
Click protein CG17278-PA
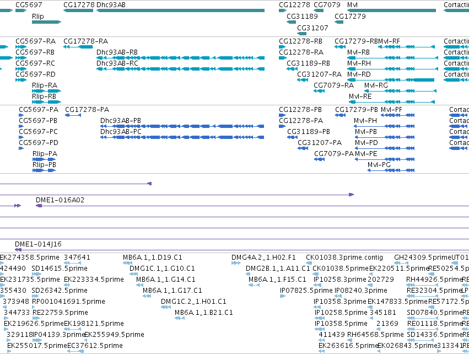tap(73, 115)
